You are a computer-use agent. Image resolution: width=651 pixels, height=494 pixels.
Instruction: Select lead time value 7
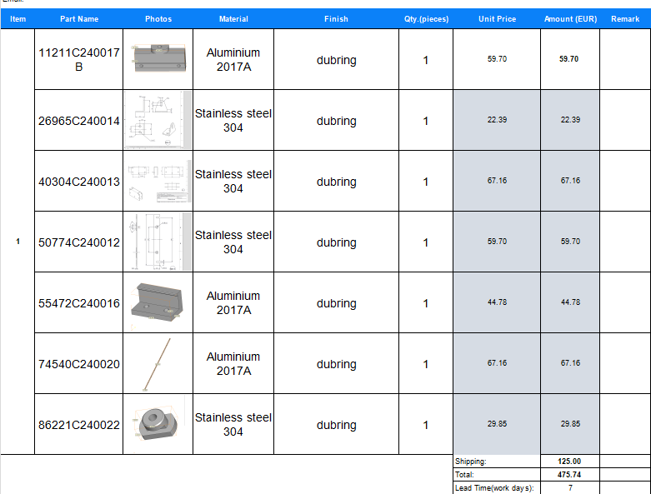point(570,488)
